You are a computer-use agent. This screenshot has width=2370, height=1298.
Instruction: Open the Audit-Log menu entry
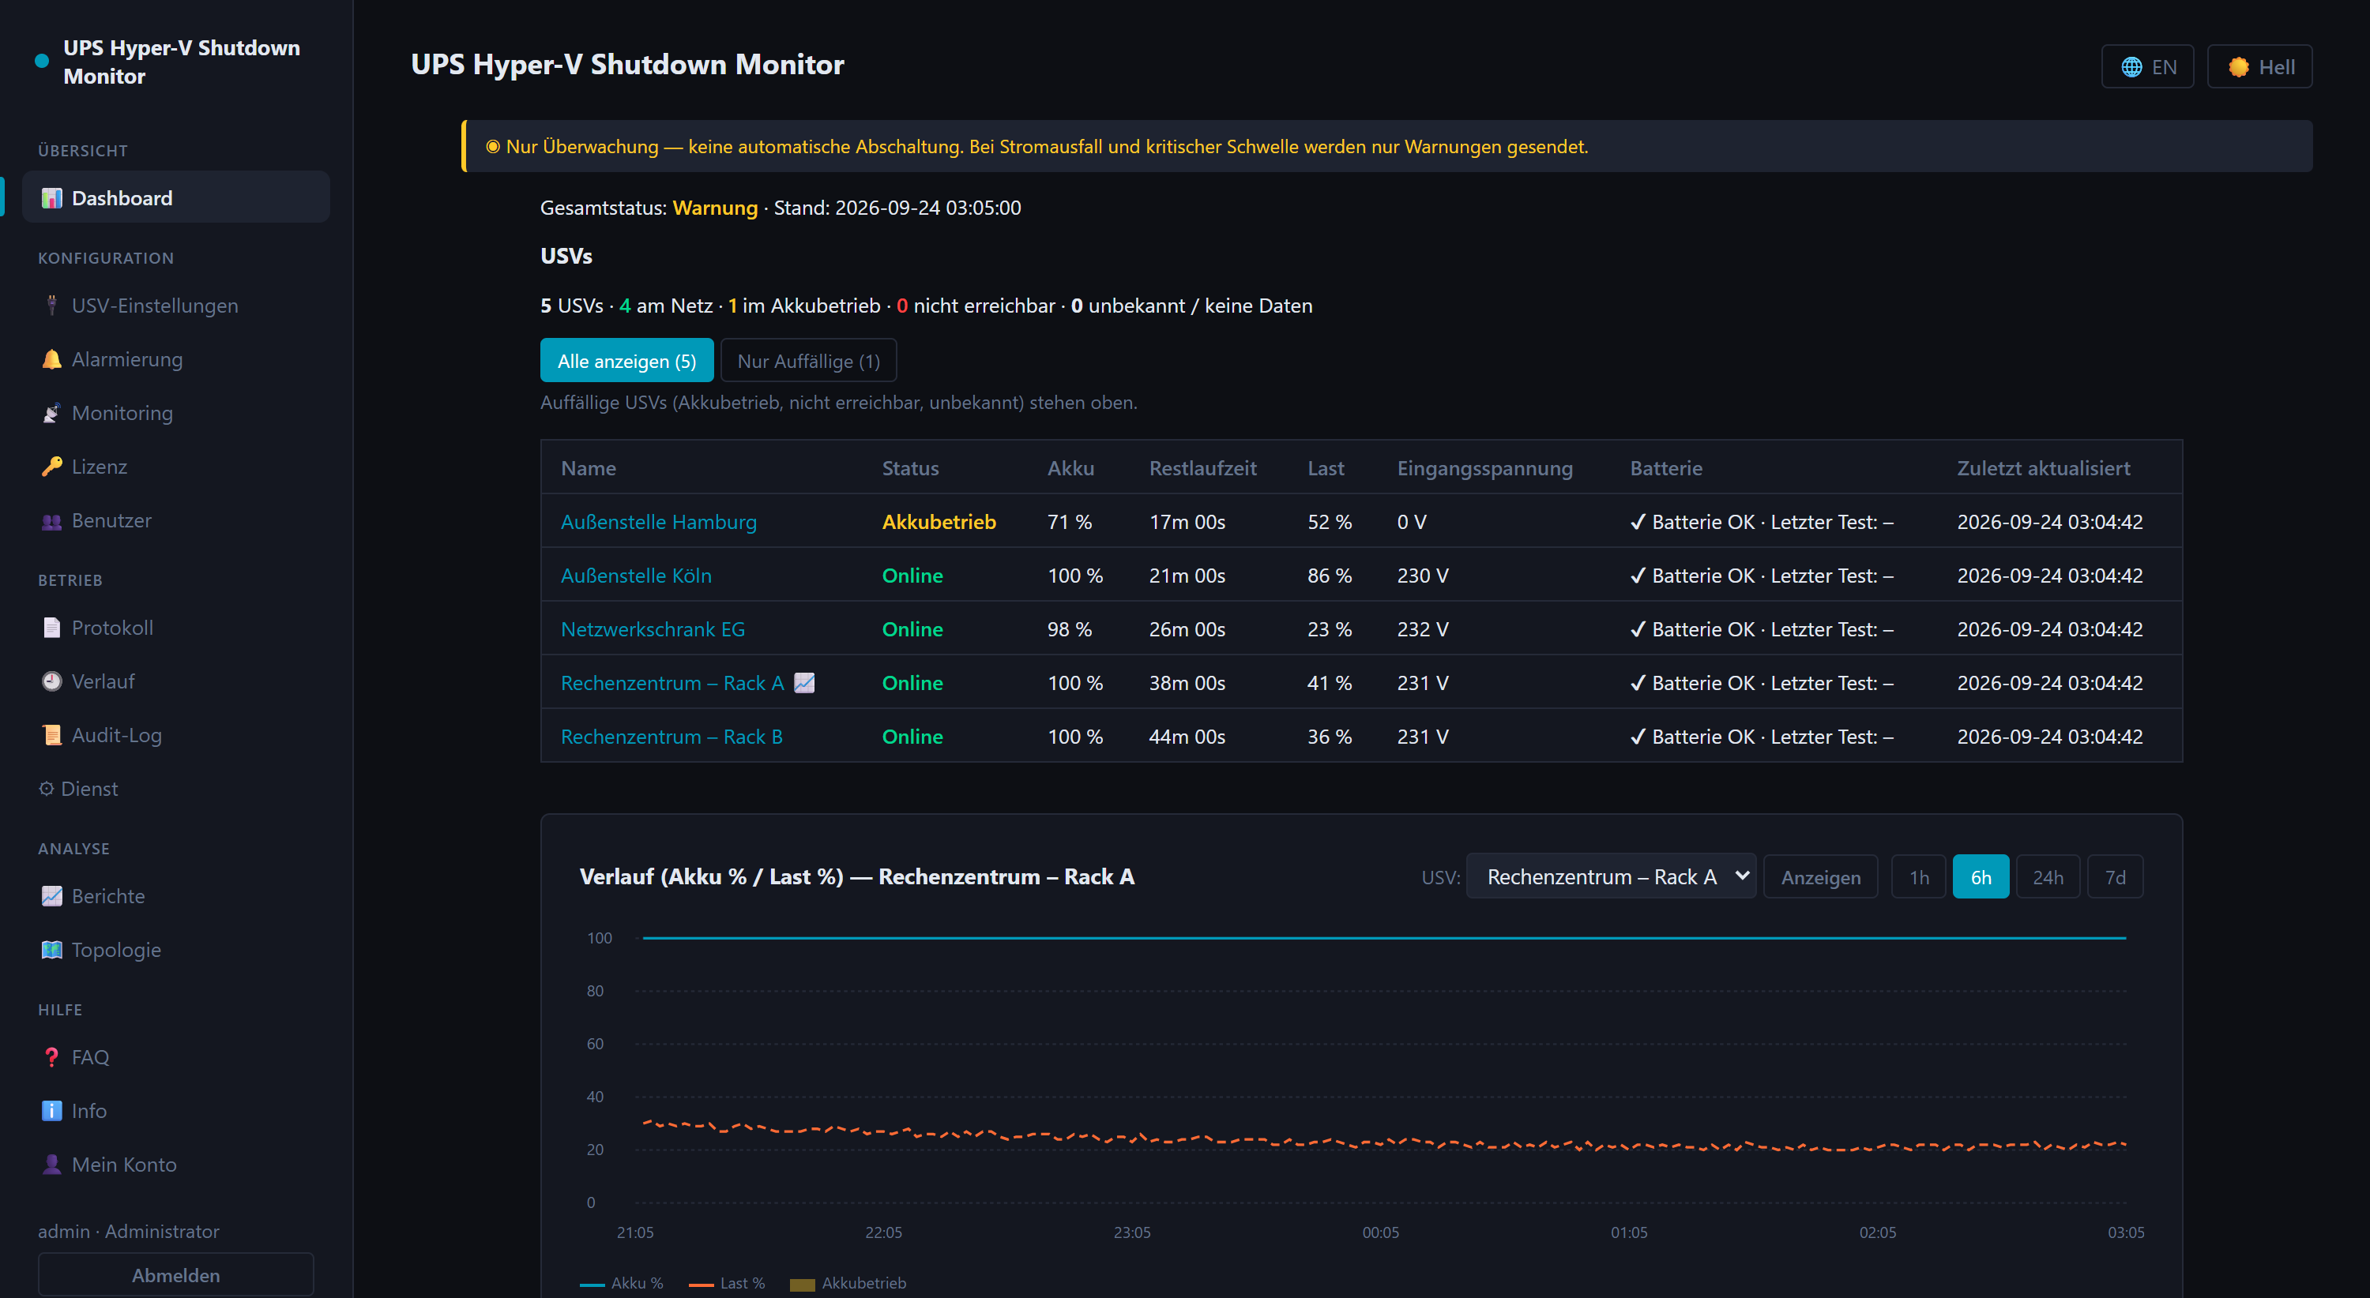(175, 735)
